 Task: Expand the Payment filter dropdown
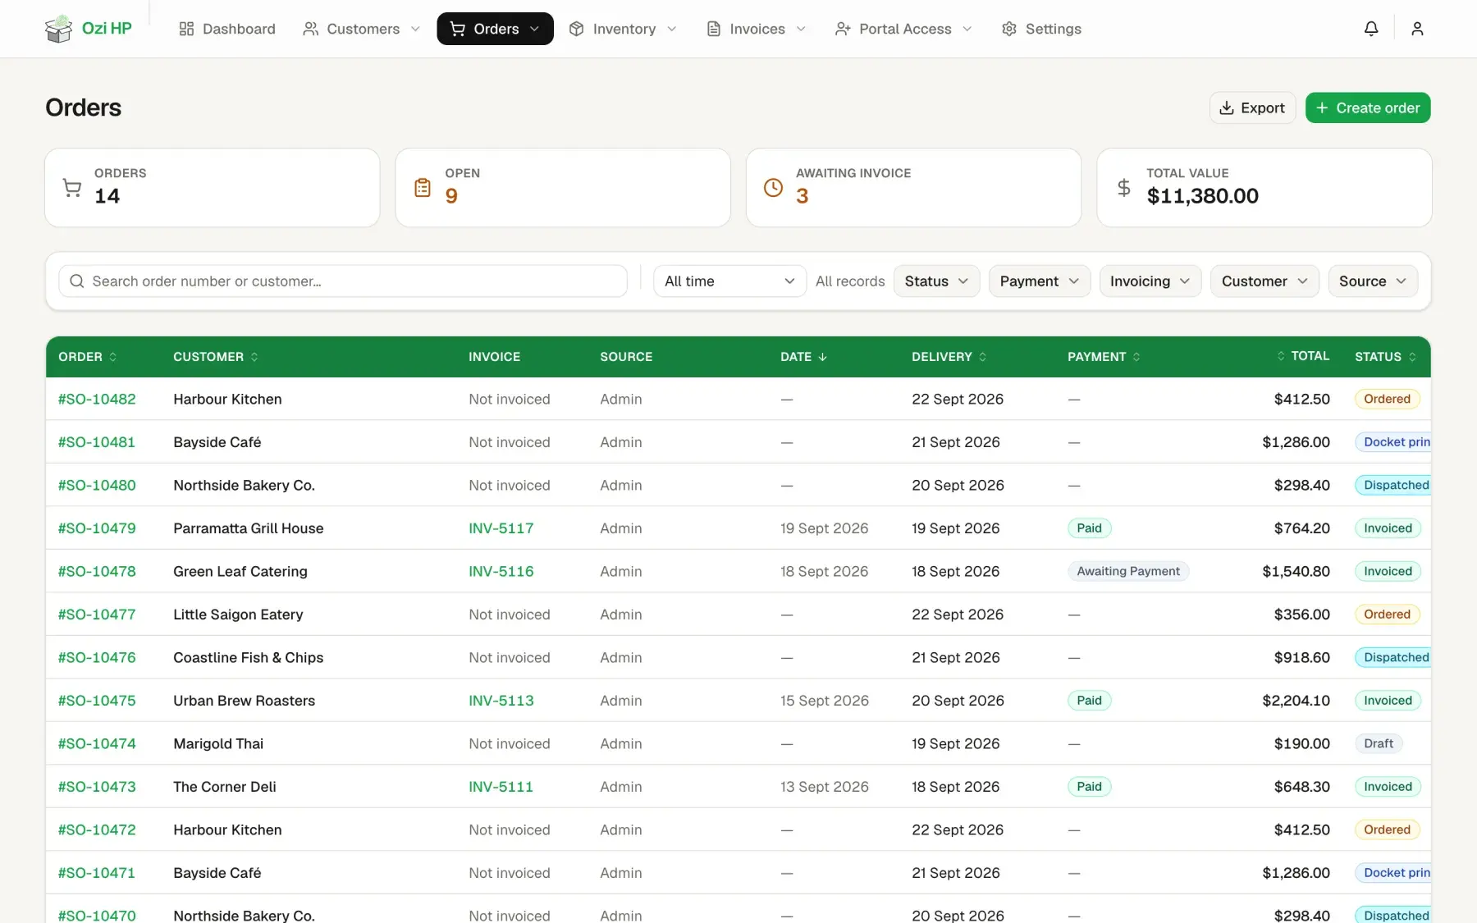[x=1039, y=281]
